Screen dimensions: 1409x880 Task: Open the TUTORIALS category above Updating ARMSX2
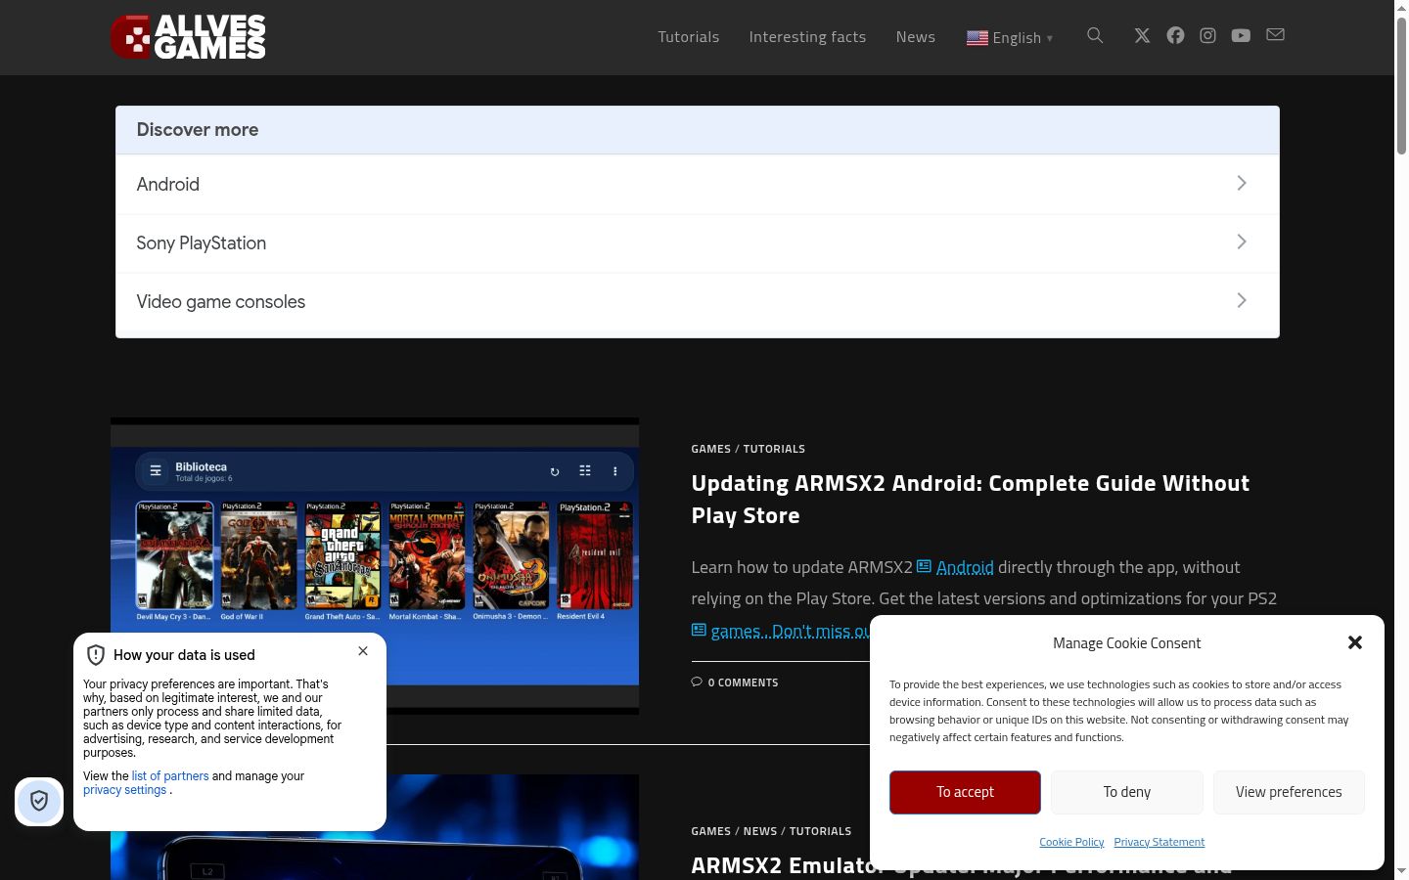click(x=774, y=449)
